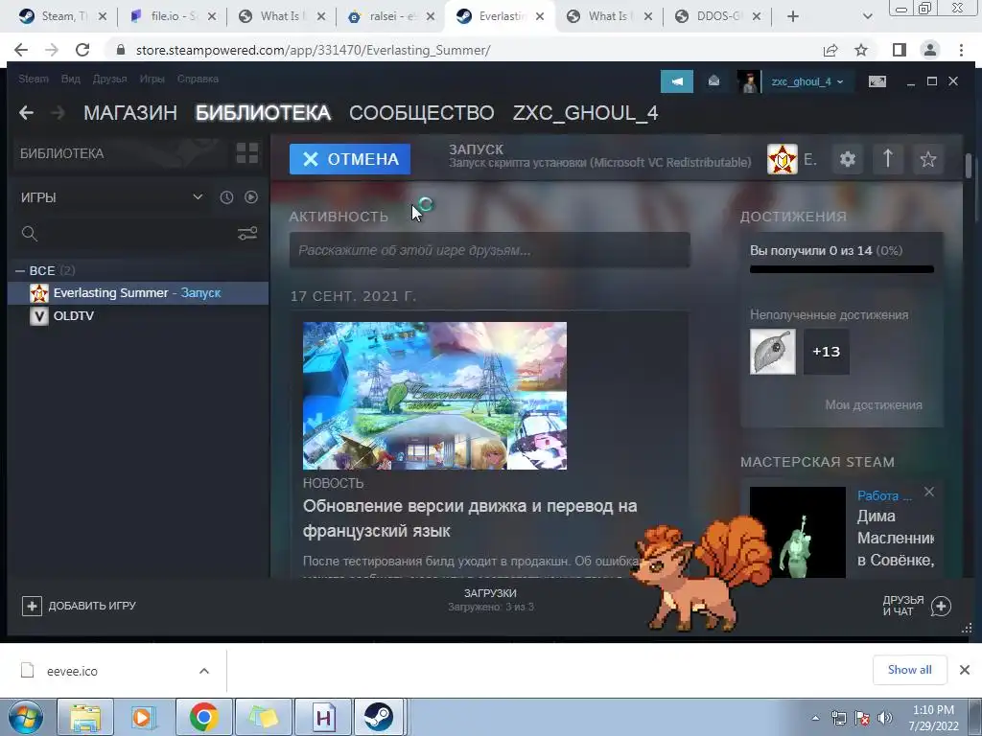
Task: Open the workshop item thumbnail
Action: [x=798, y=532]
